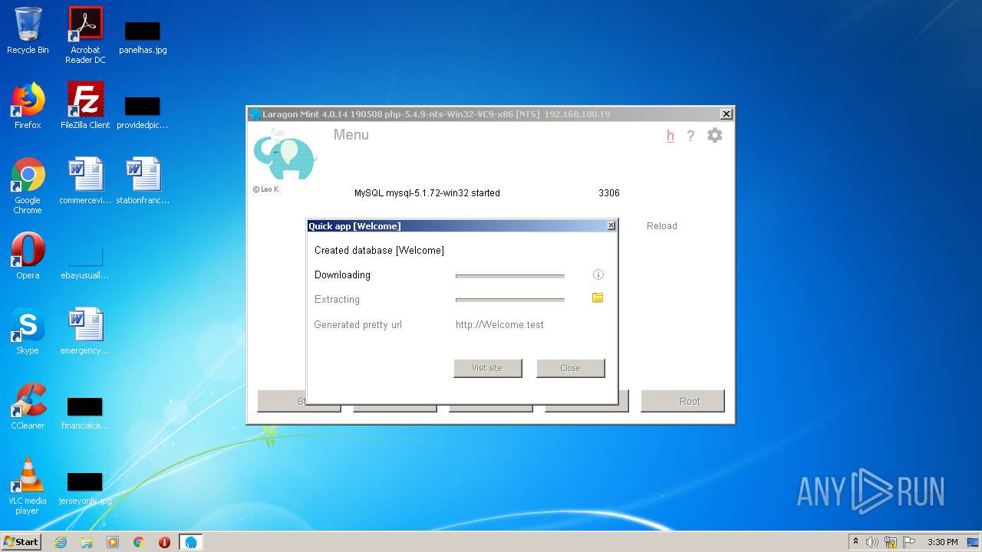The width and height of the screenshot is (982, 552).
Task: Close the Laragon Mint window with X
Action: (726, 114)
